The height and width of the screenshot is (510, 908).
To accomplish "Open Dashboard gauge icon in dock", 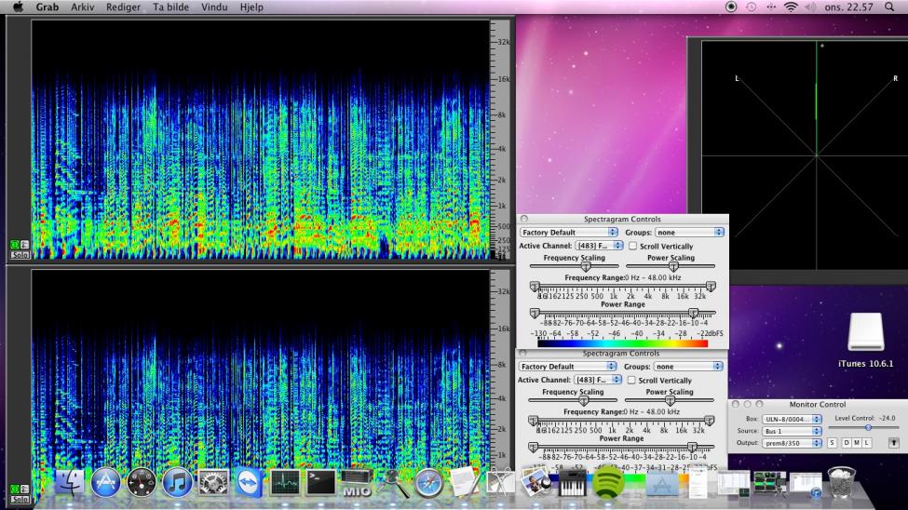I will click(x=142, y=483).
